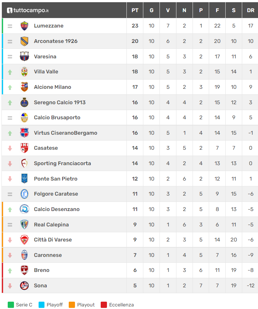258x309 pixels.
Task: Click the green up arrow beside Villa Valle
Action: click(x=10, y=72)
